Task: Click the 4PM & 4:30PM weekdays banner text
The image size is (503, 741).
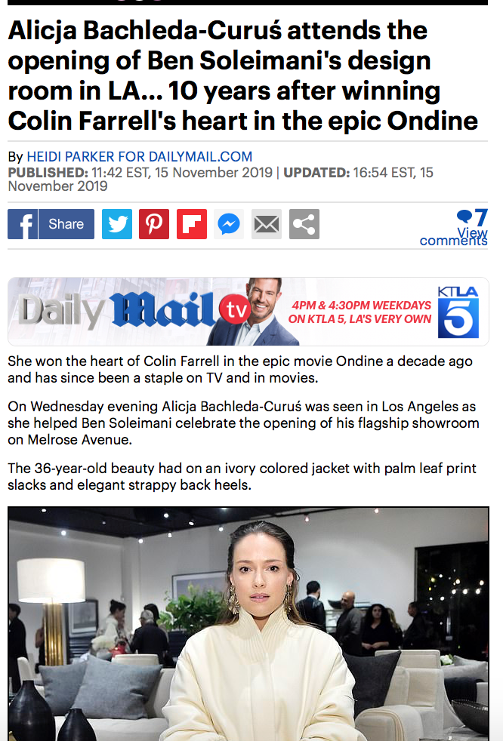Action: [360, 312]
